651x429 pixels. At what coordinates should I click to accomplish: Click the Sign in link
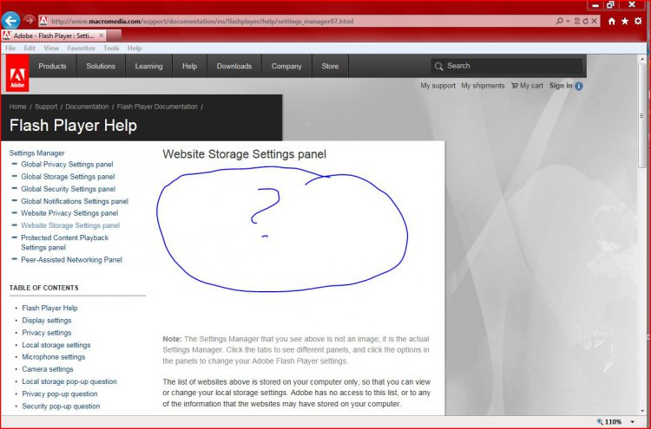point(561,86)
